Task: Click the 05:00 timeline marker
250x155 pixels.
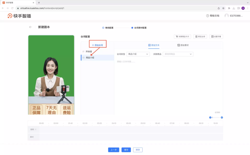Action: coord(129,123)
